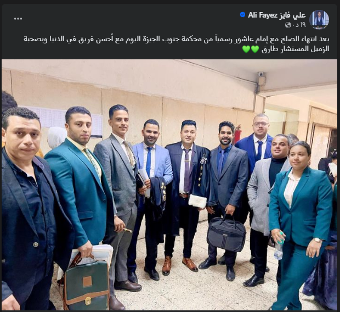The image size is (340, 312).
Task: Click the notice sheets posted on wall
Action: coord(61,121)
